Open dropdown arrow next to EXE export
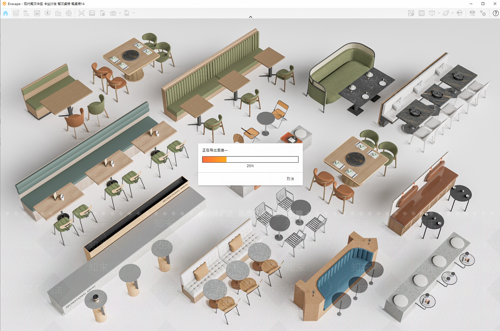The image size is (500, 331). 134,13
